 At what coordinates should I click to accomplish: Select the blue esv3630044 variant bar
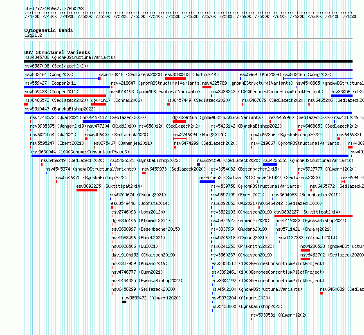coord(190,156)
